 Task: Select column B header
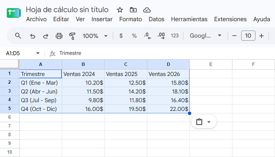point(83,64)
